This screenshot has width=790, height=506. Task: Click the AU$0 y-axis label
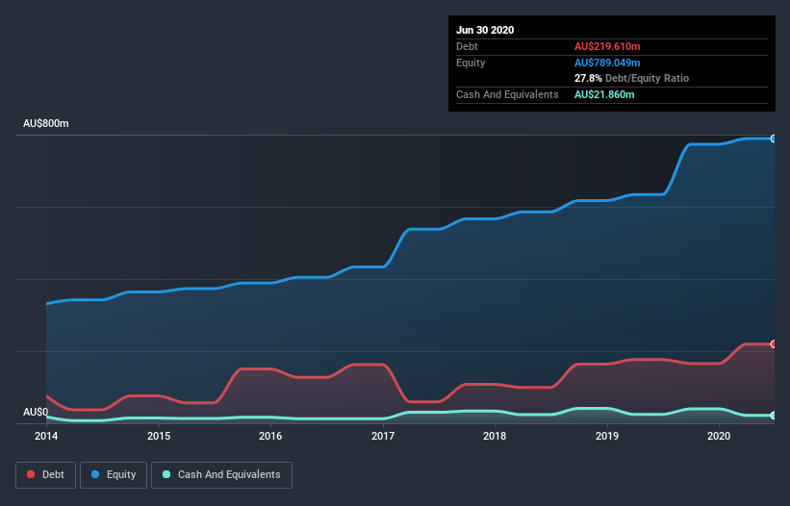(x=36, y=412)
